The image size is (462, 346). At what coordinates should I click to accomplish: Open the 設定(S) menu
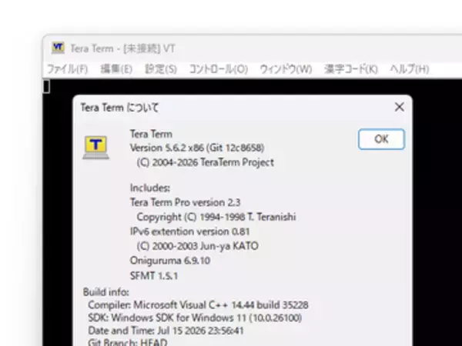161,69
